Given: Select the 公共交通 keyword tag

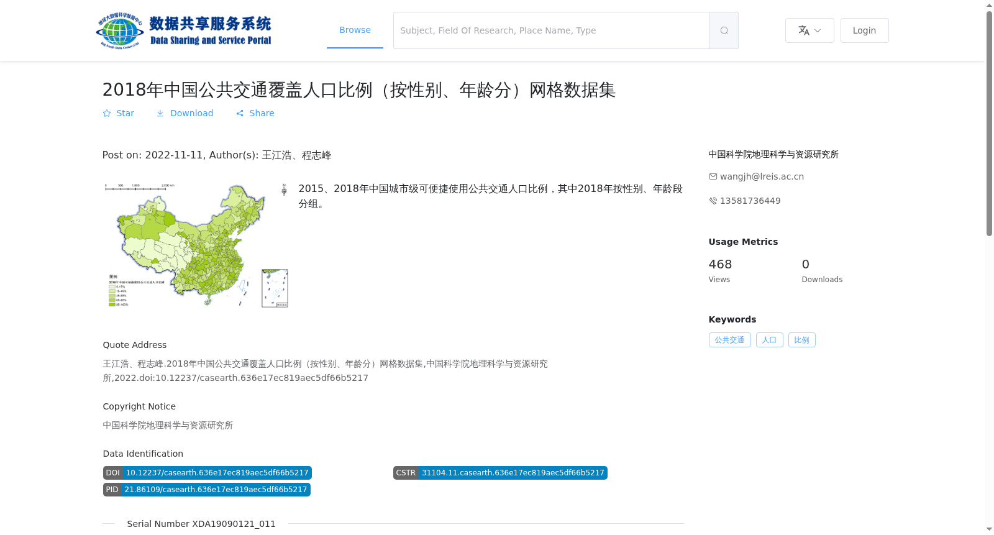Looking at the screenshot, I should pos(729,340).
